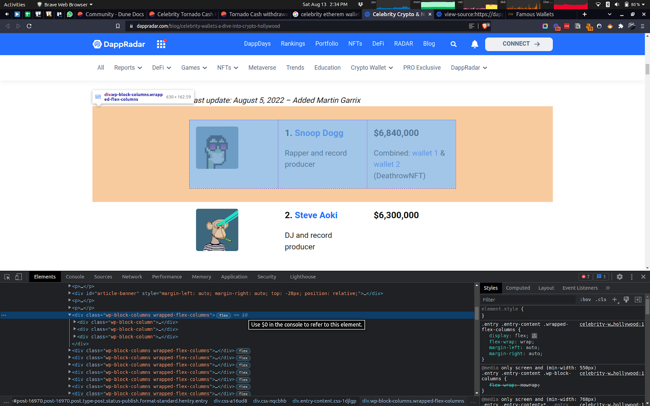The width and height of the screenshot is (650, 406).
Task: Collapse the selected wp-block-columns div node
Action: click(x=69, y=315)
